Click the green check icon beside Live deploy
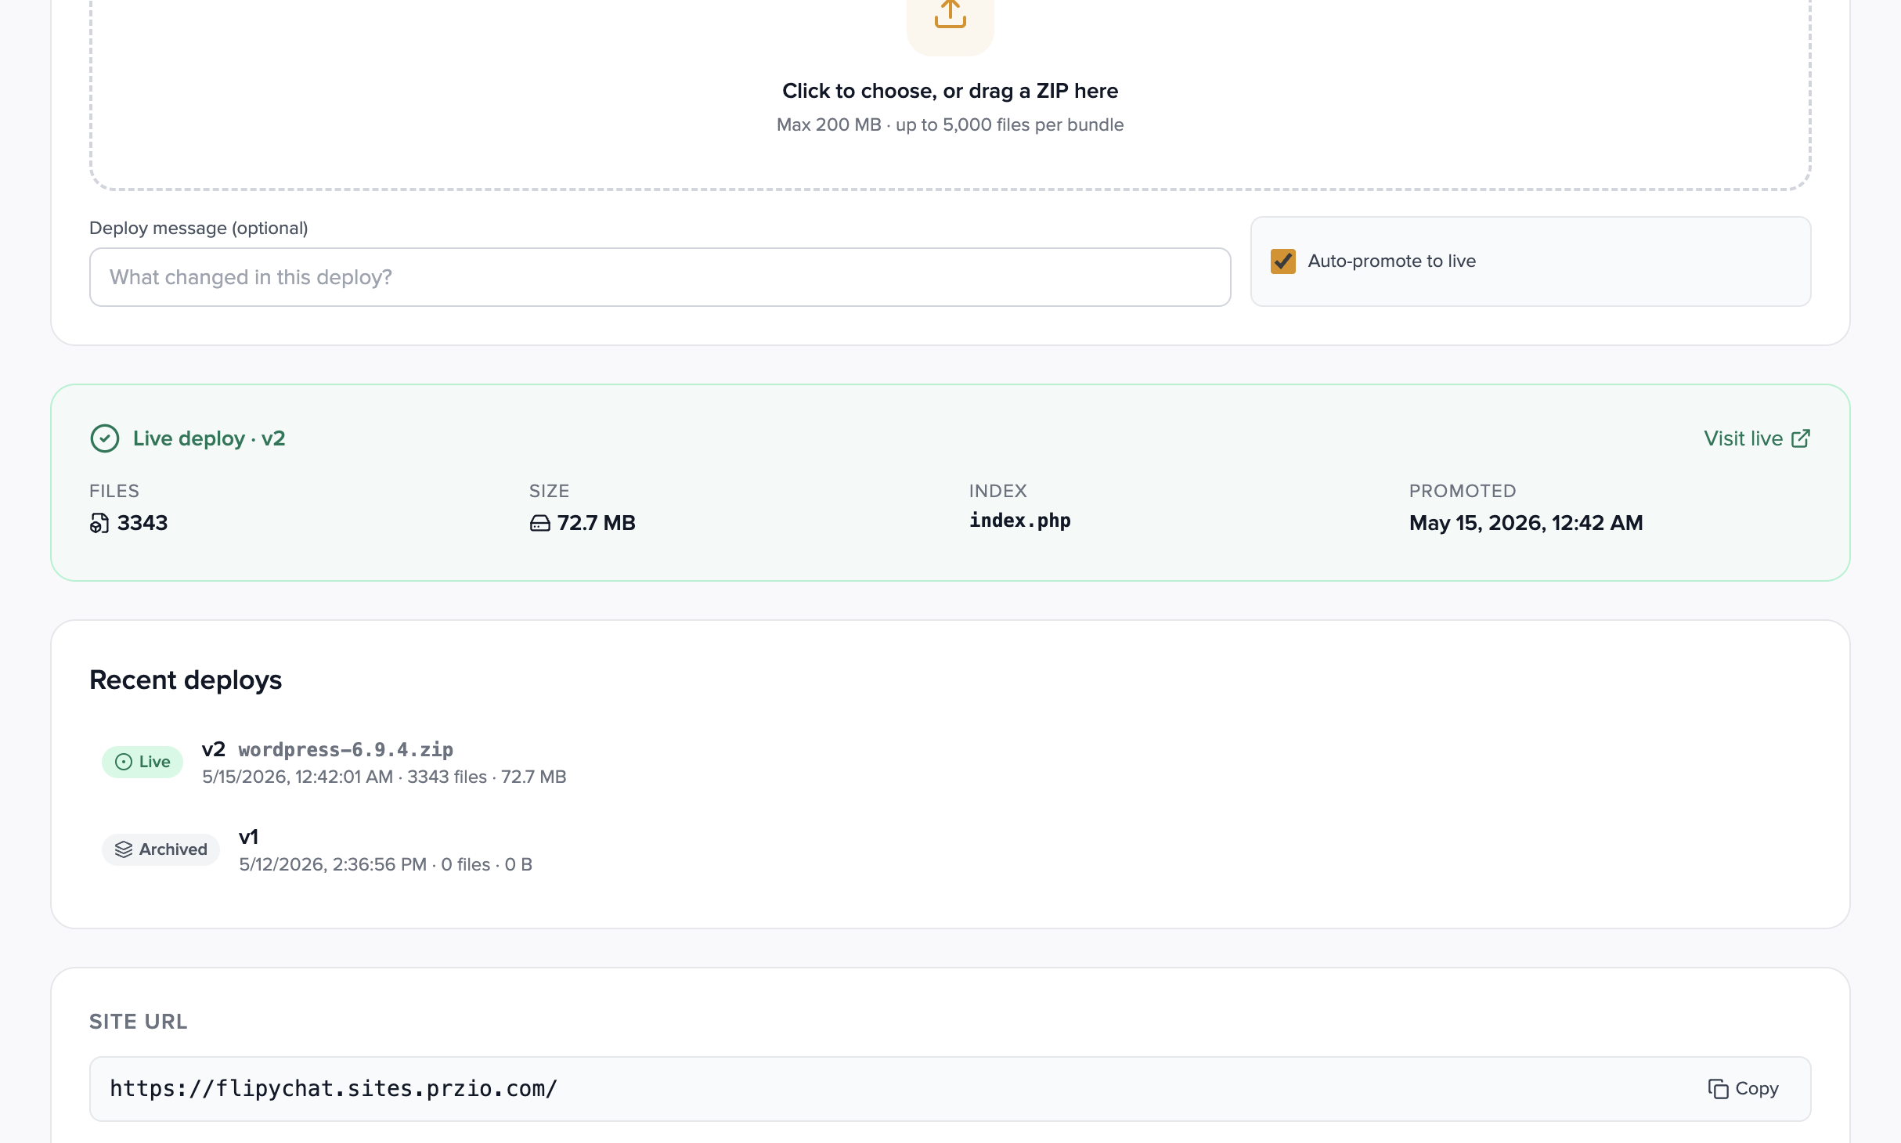 [104, 438]
